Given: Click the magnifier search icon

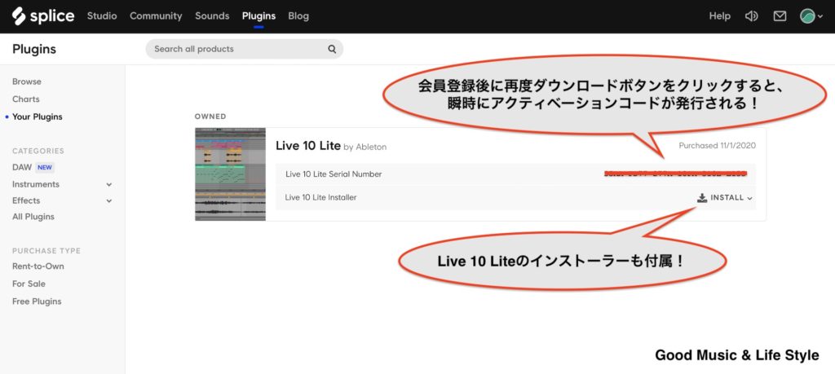Looking at the screenshot, I should coord(332,50).
